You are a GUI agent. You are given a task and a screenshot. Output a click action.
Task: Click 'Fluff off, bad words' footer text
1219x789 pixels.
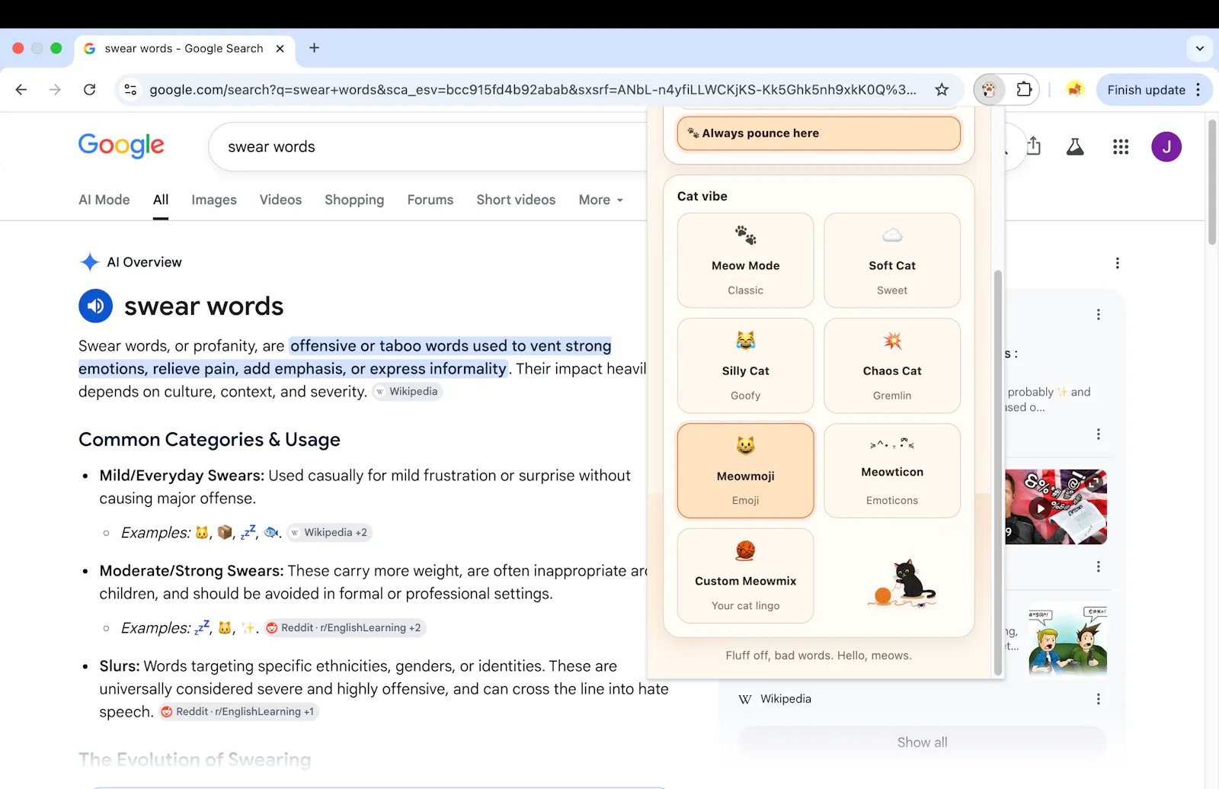click(x=818, y=656)
